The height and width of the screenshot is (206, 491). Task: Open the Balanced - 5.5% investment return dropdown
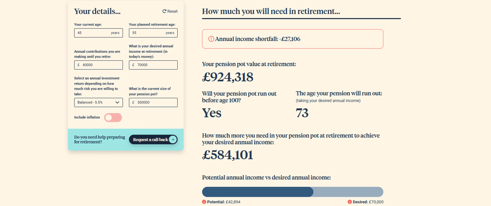click(98, 103)
